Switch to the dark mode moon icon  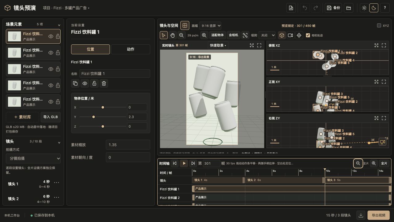(374, 8)
